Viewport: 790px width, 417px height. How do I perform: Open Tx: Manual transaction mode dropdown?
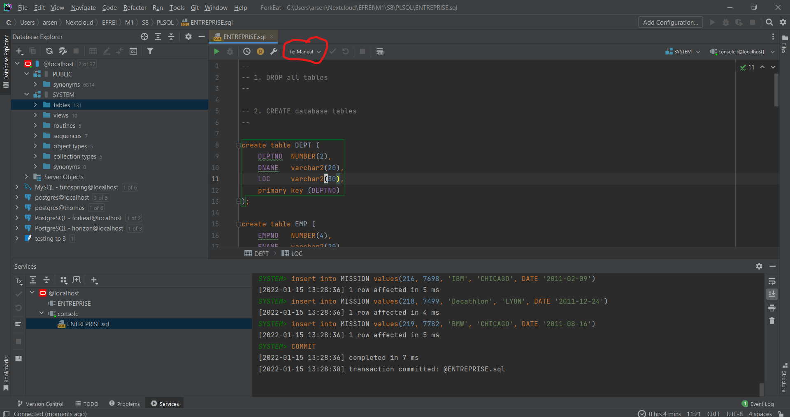click(x=304, y=52)
